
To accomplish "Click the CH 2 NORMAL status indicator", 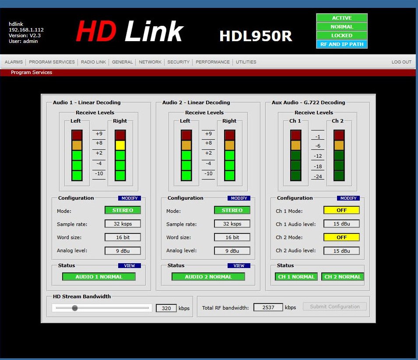I will click(343, 277).
